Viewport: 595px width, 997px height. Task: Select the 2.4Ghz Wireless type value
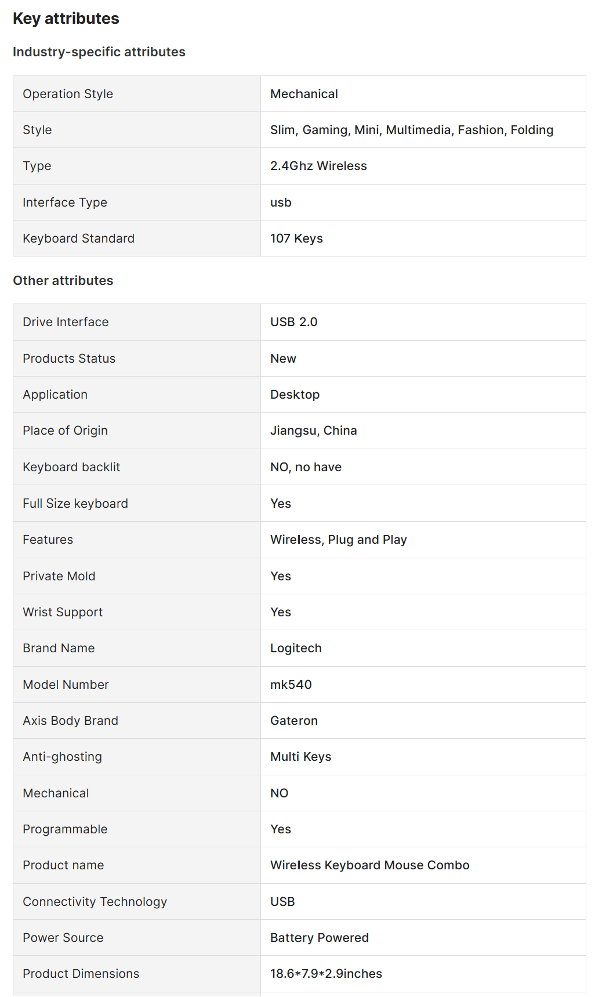coord(318,166)
